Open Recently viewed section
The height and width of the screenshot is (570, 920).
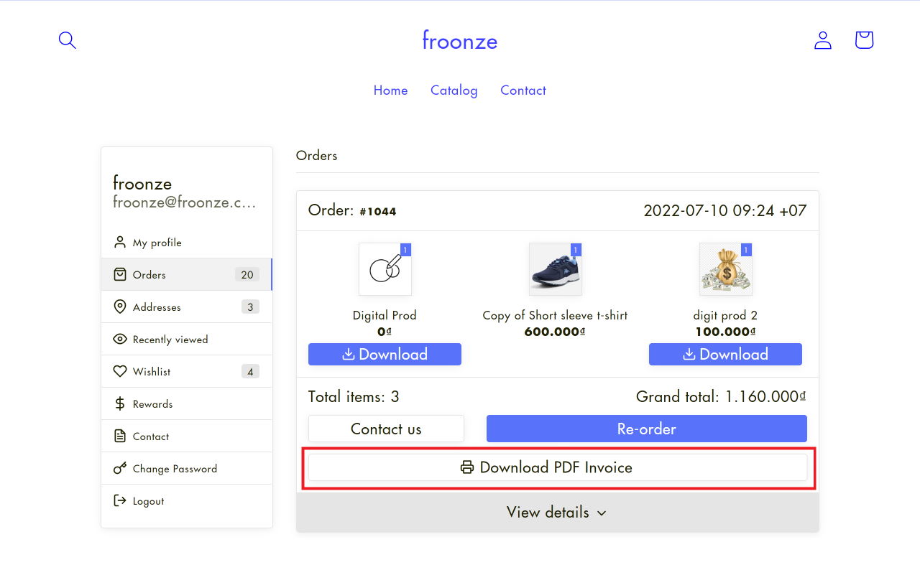pyautogui.click(x=187, y=339)
